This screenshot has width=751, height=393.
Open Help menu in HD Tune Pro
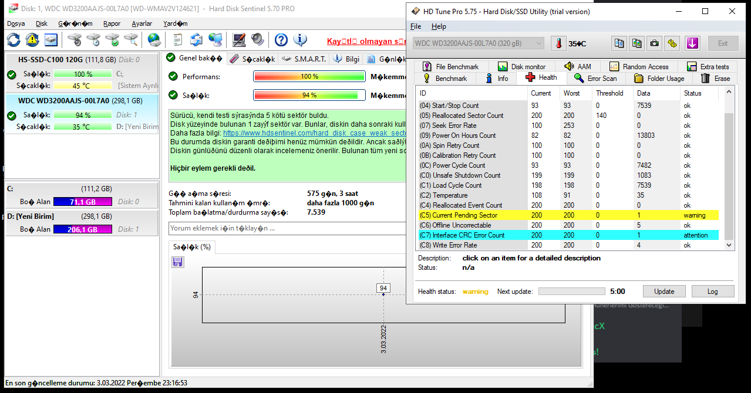(439, 26)
